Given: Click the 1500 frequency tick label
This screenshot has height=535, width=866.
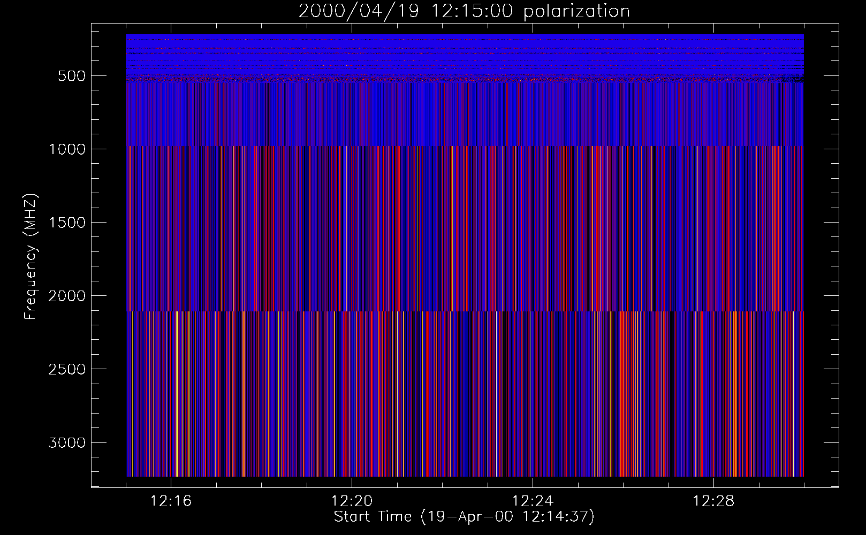Looking at the screenshot, I should point(67,223).
